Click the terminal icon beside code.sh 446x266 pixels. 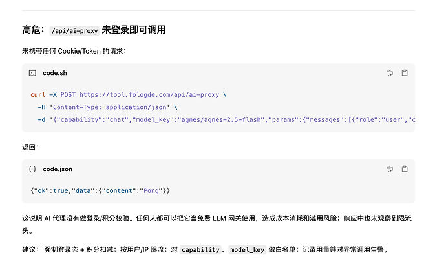[x=32, y=73]
